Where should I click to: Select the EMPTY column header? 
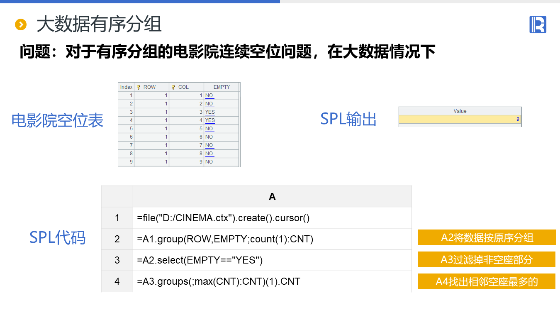[x=222, y=87]
